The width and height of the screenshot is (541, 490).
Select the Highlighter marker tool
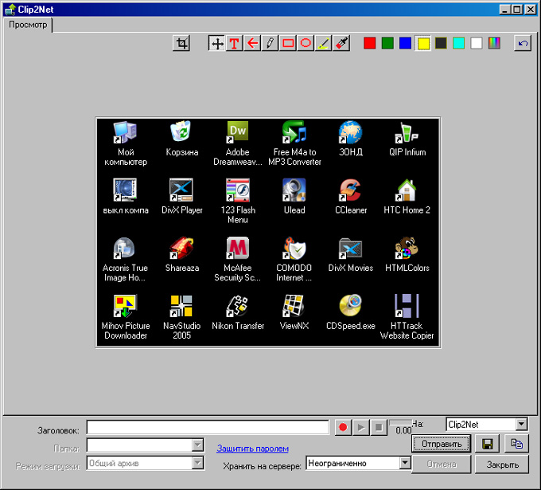[324, 44]
